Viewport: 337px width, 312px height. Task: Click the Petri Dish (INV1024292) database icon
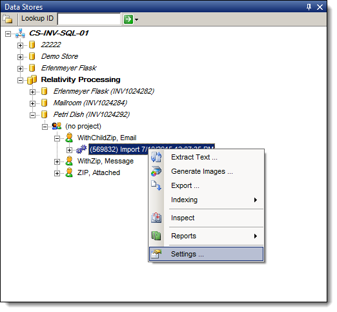(45, 114)
